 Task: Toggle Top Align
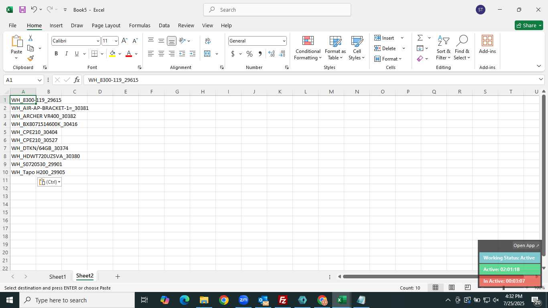click(151, 41)
